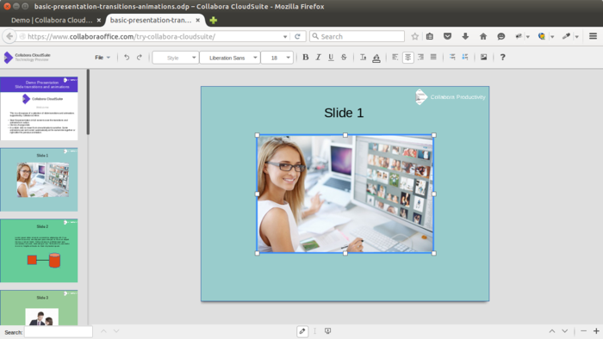The width and height of the screenshot is (603, 339).
Task: Zoom out with minus button
Action: (x=583, y=331)
